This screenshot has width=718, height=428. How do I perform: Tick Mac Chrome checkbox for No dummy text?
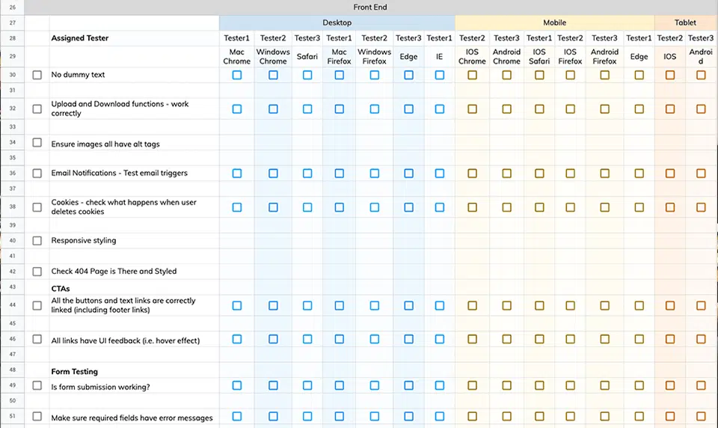point(237,75)
